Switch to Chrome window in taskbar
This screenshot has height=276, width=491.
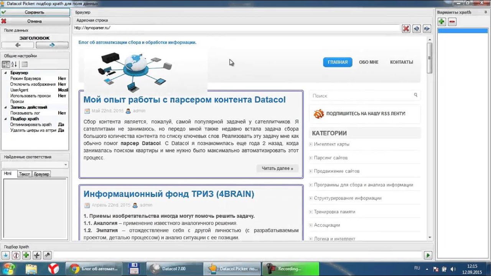[94, 269]
